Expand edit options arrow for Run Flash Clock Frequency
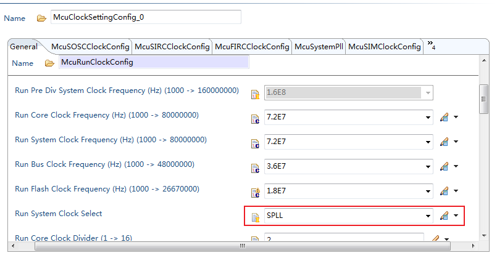Image resolution: width=497 pixels, height=258 pixels. (456, 191)
